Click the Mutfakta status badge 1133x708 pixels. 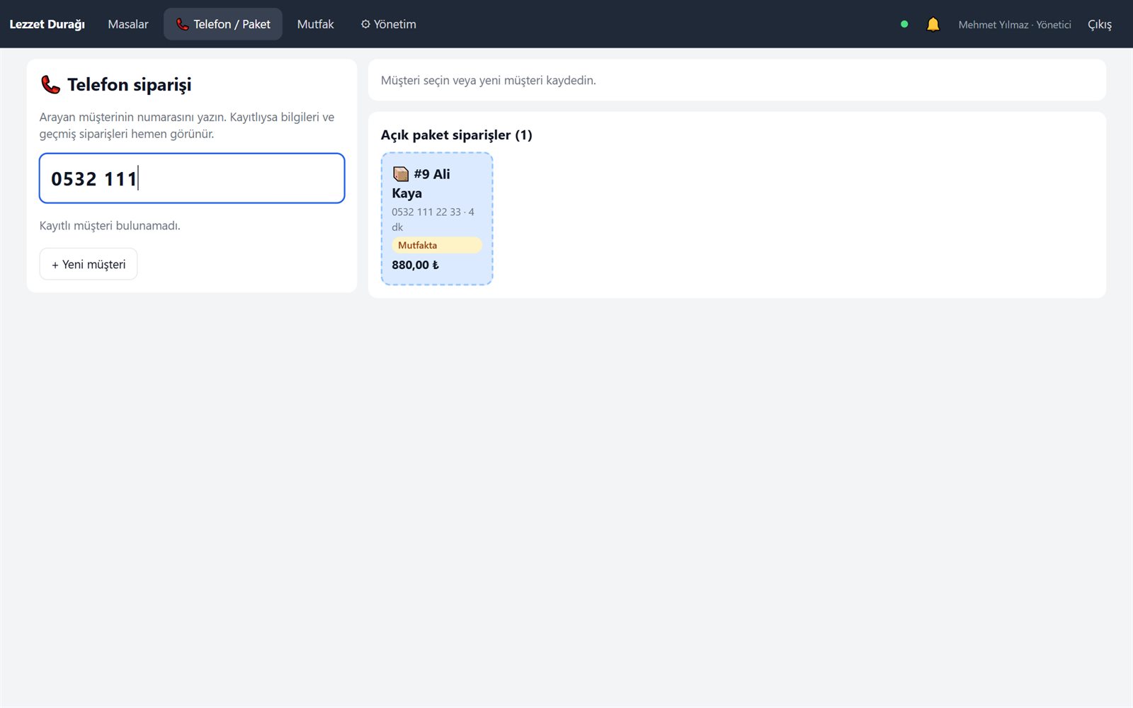click(437, 245)
